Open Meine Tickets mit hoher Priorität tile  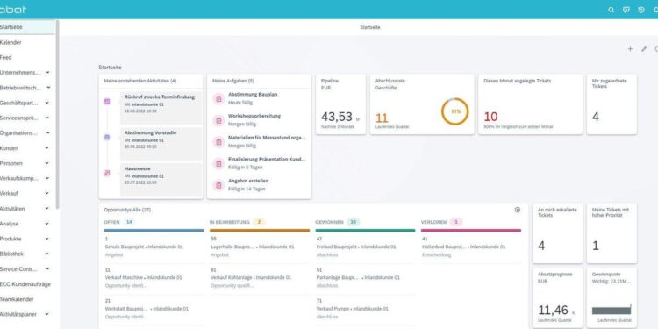pyautogui.click(x=612, y=233)
